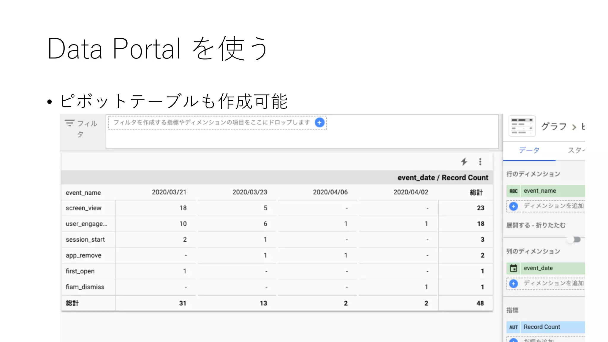The width and height of the screenshot is (608, 342).
Task: Click the 2020/04/06 column header
Action: (330, 192)
